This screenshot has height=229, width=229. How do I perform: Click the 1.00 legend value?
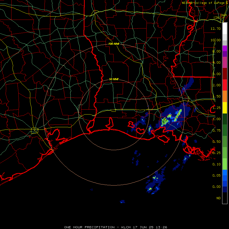[x=217, y=119]
